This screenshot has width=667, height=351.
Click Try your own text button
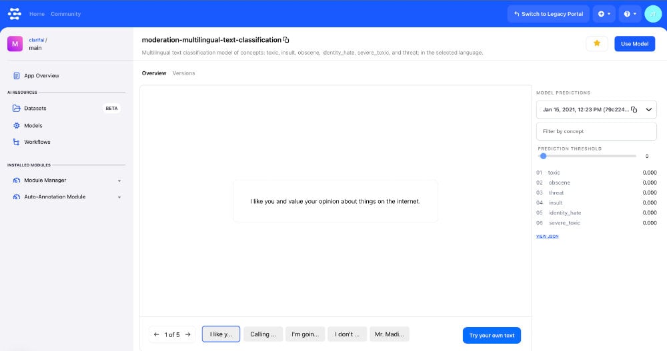[x=491, y=335]
